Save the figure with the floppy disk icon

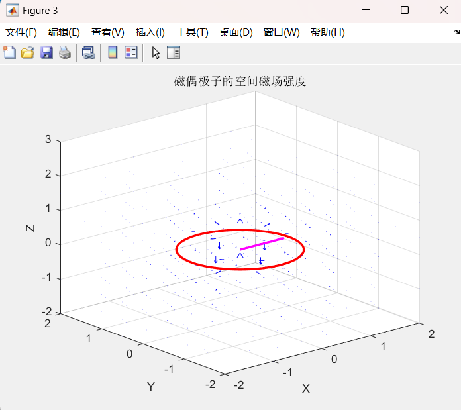(46, 53)
